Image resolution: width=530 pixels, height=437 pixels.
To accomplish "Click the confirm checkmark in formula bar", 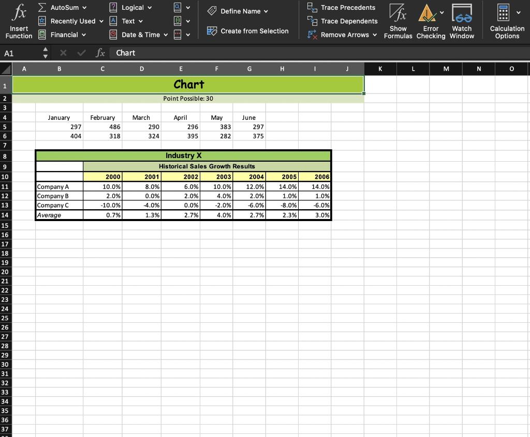I will point(81,53).
